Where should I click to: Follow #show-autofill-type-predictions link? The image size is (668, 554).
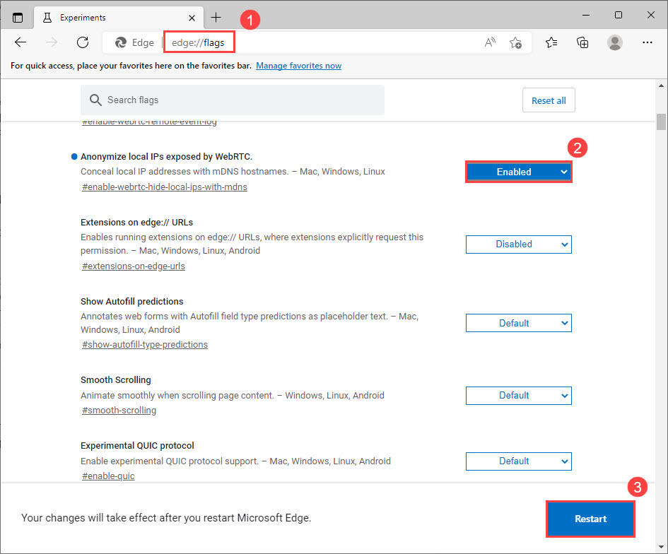pos(145,345)
